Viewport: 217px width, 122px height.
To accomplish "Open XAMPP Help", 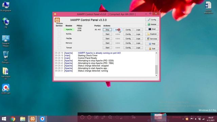I will click(x=152, y=44).
